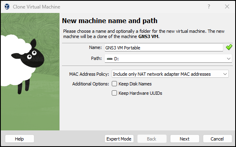Click the 'Additional Options:' label
The width and height of the screenshot is (236, 147).
click(x=90, y=84)
